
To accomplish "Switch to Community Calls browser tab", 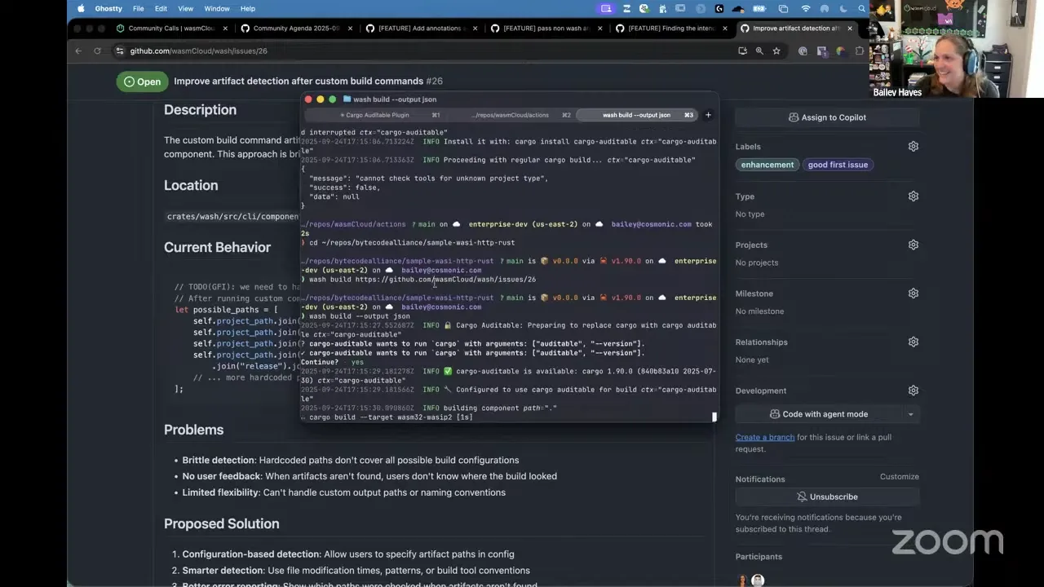I will coord(171,29).
